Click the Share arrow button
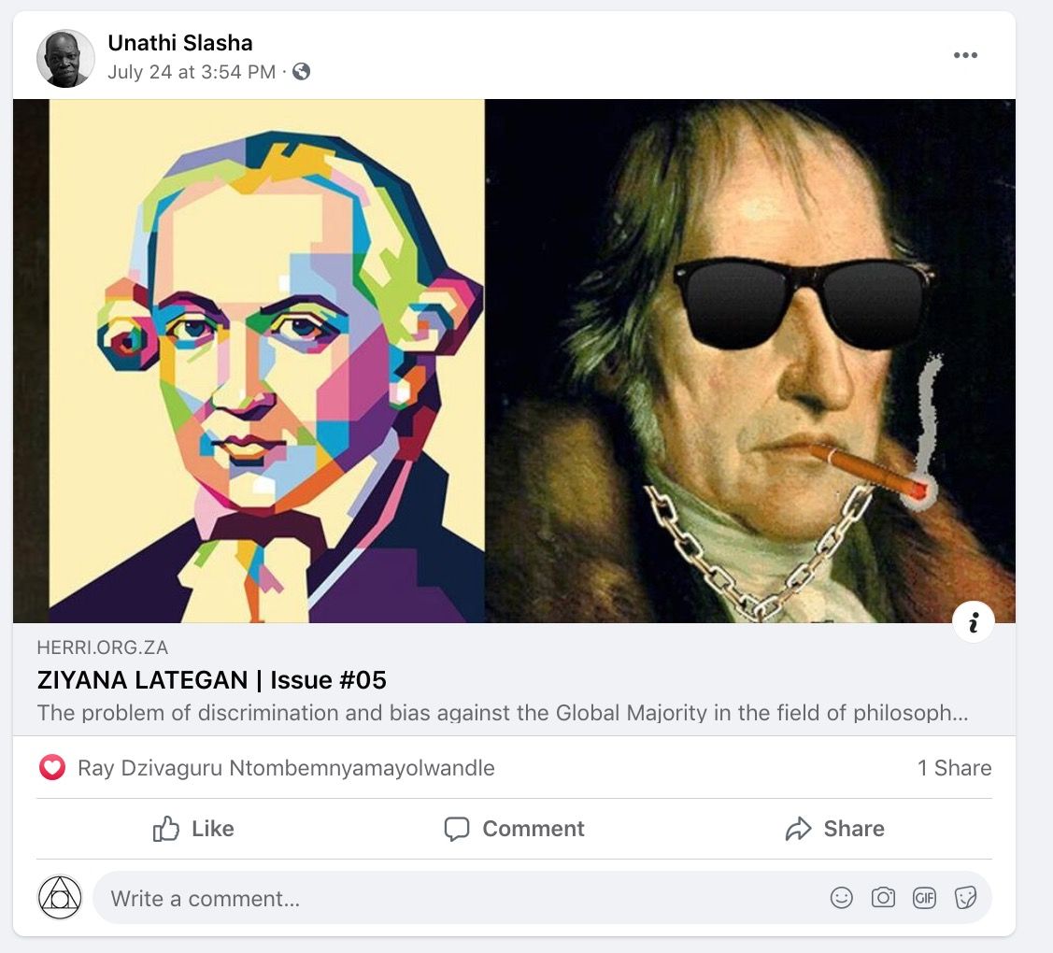The width and height of the screenshot is (1053, 953). click(x=834, y=829)
